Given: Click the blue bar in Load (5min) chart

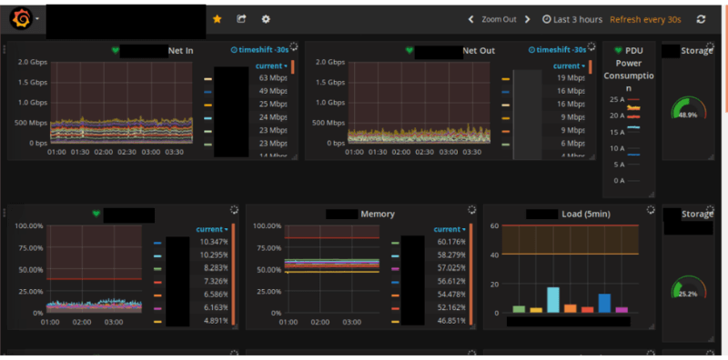Looking at the screenshot, I should (604, 303).
